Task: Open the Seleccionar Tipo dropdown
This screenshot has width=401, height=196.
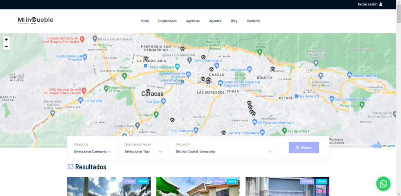Action: click(x=143, y=151)
